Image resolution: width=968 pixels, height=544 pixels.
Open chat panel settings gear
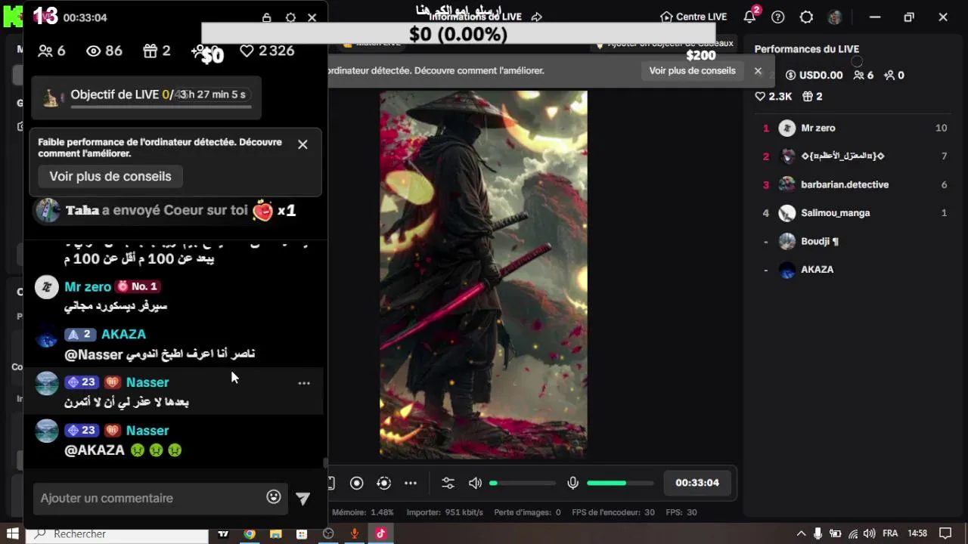coord(290,17)
